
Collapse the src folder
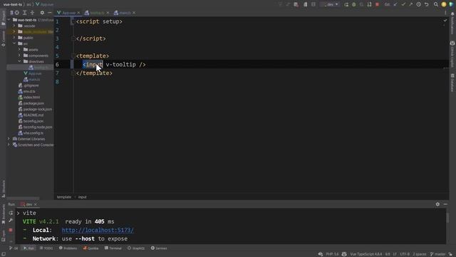pos(14,44)
